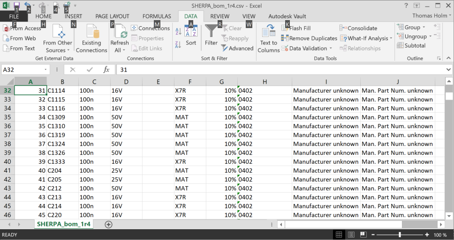454x240 pixels.
Task: Click Remove Duplicates
Action: click(x=309, y=38)
